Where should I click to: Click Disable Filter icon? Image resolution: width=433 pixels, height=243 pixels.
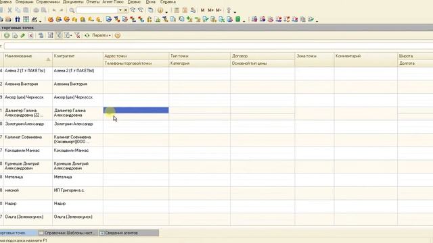(x=77, y=36)
